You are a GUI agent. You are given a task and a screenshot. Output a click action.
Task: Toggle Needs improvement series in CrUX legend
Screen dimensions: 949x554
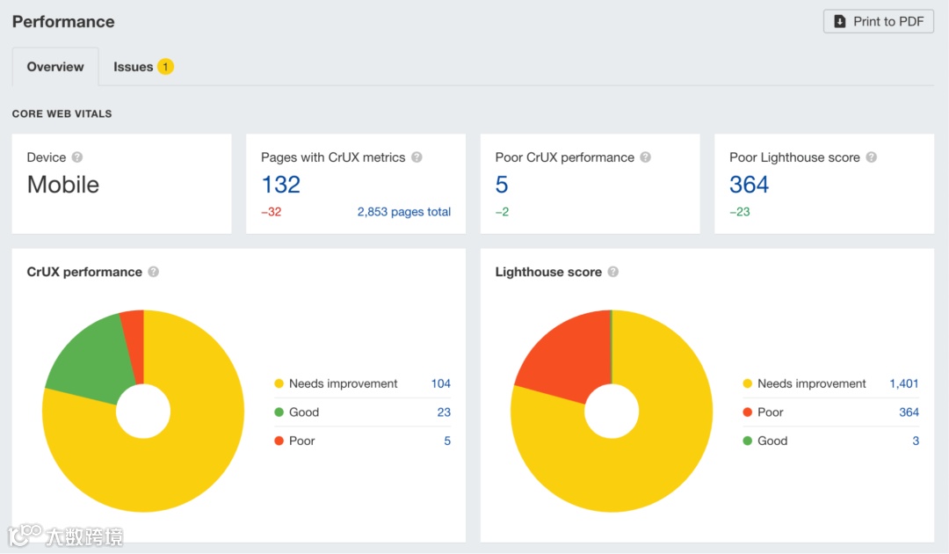click(x=343, y=383)
